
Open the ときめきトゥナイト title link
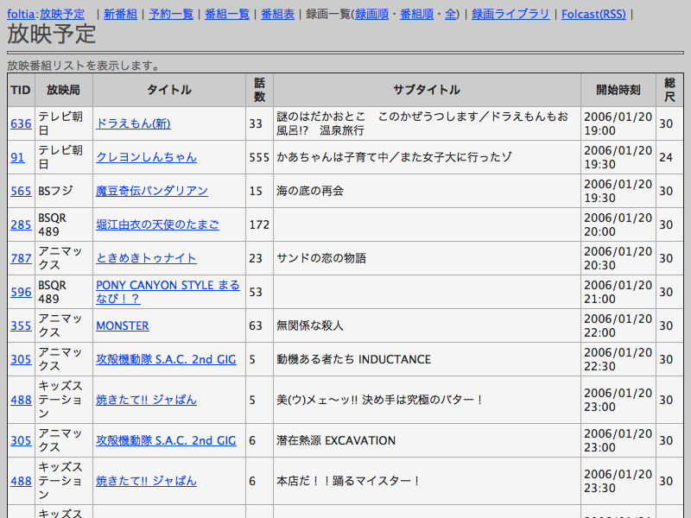[x=146, y=258]
